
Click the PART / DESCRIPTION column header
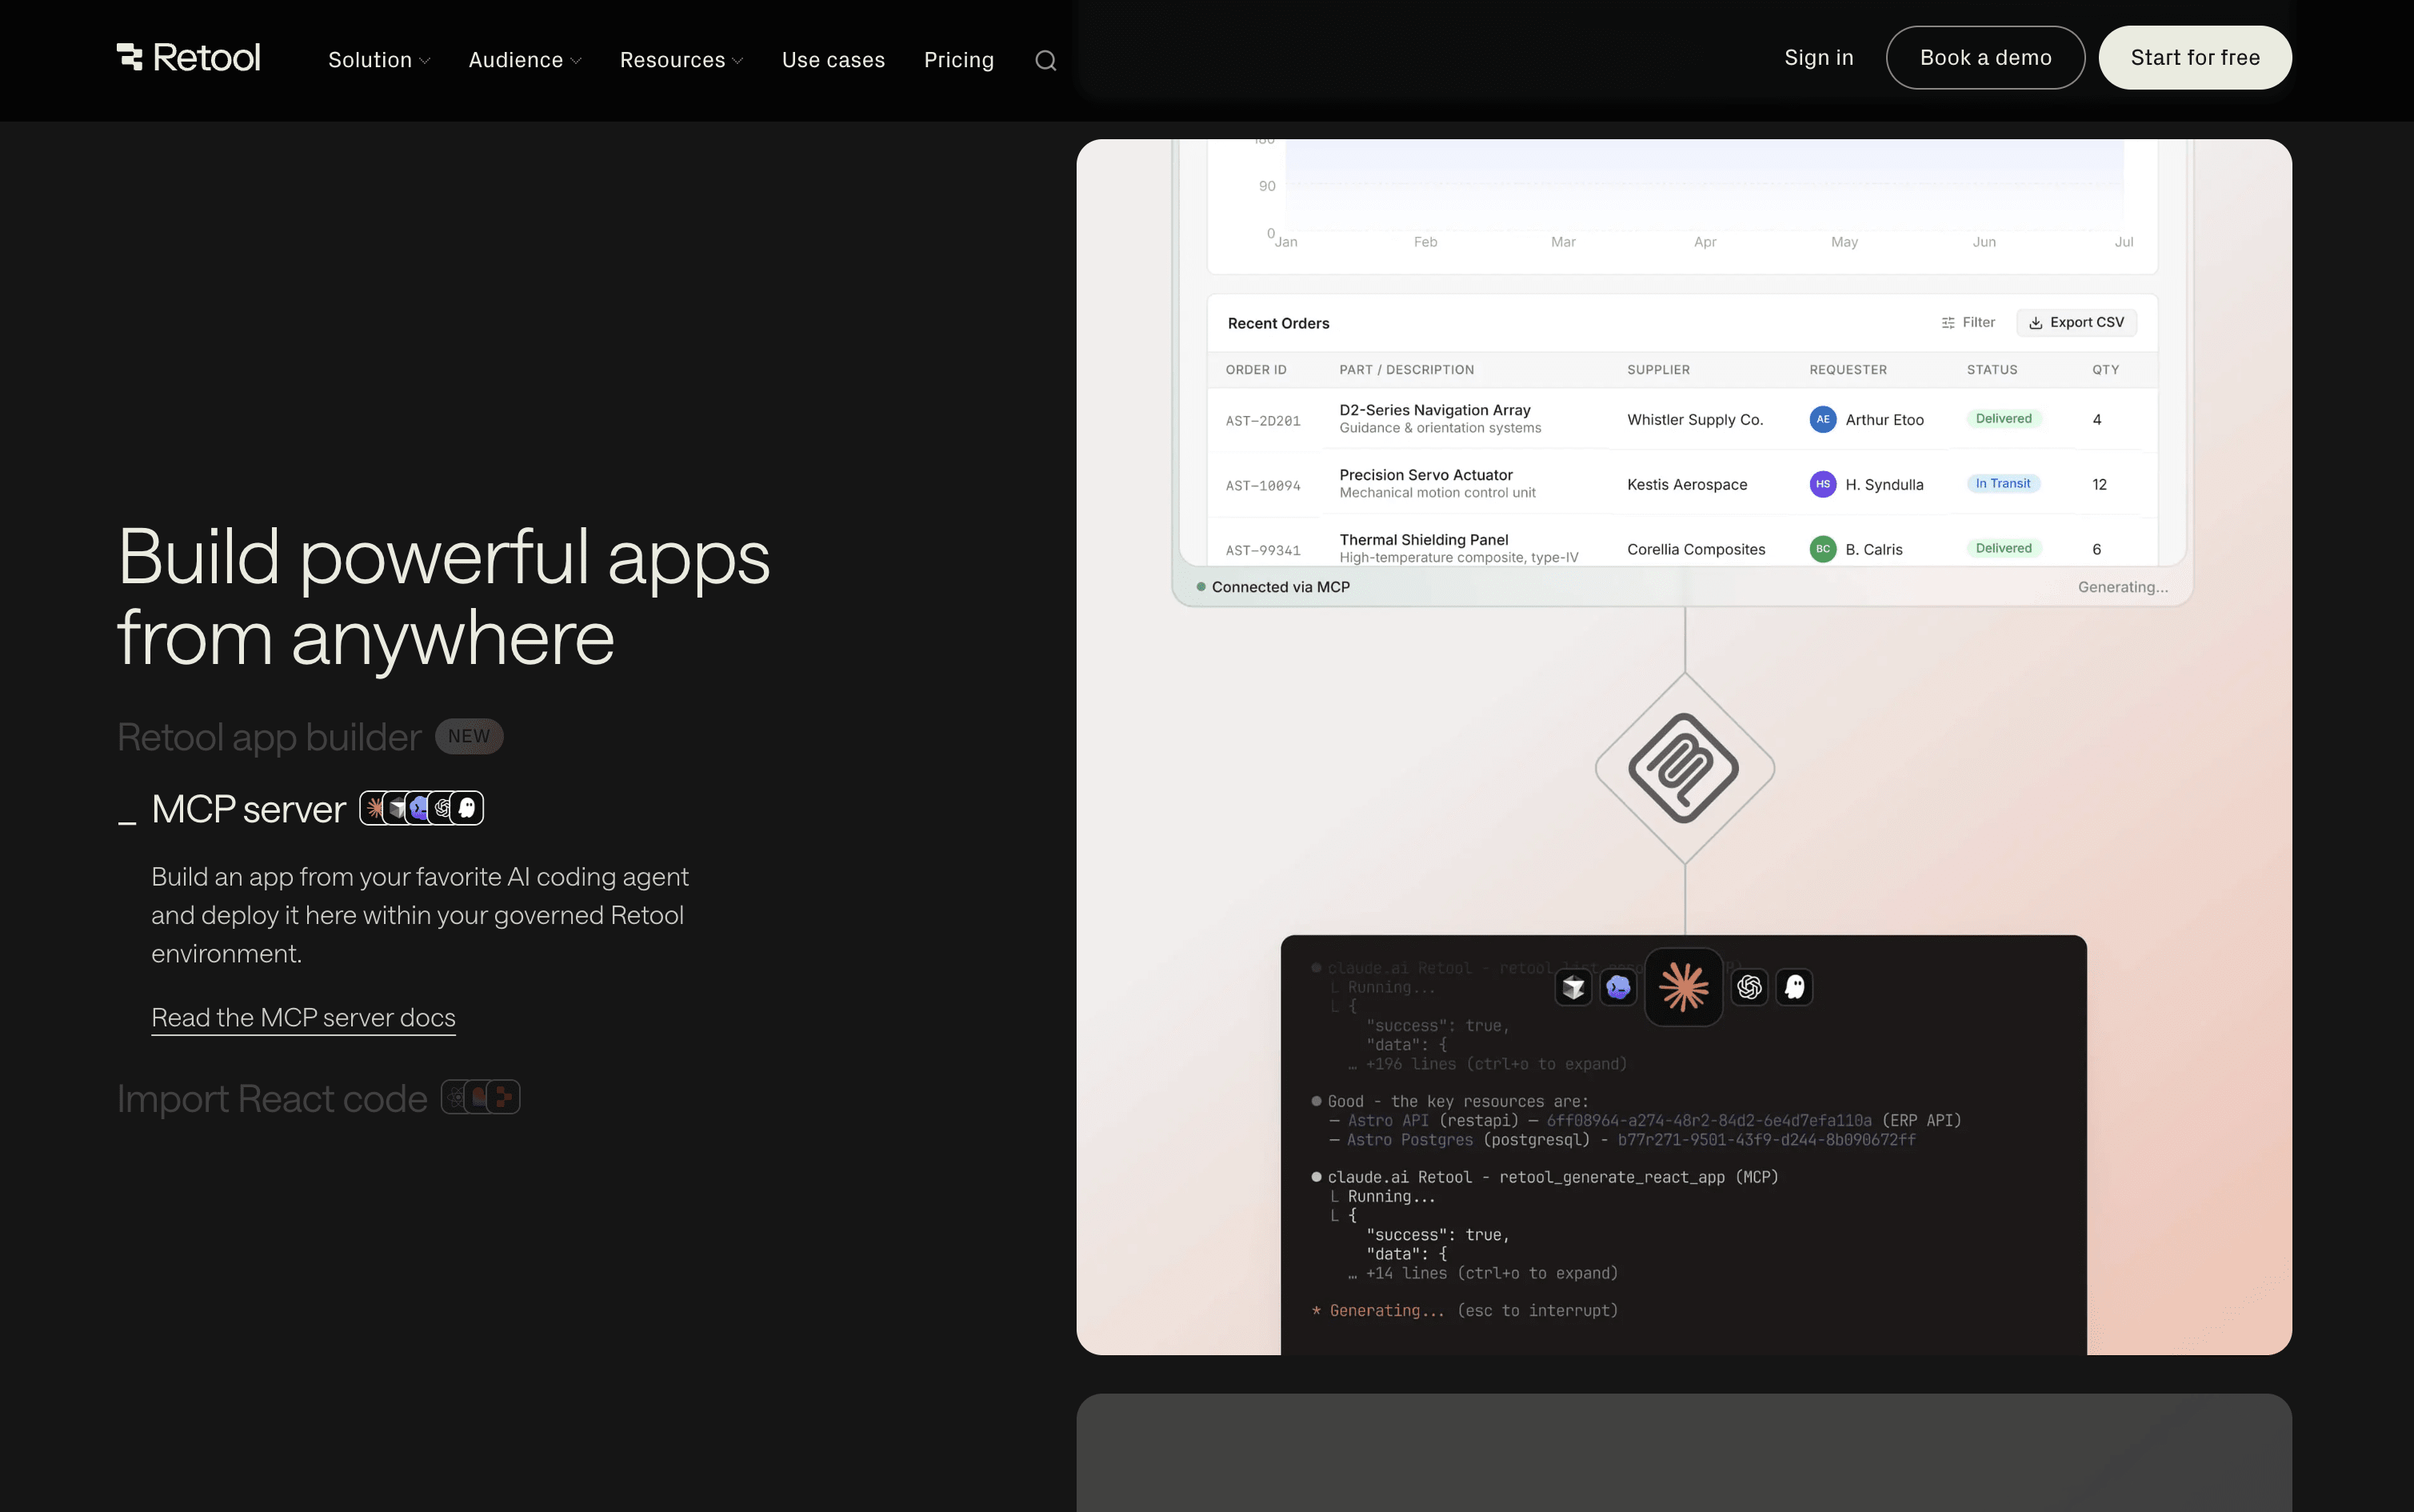coord(1406,370)
